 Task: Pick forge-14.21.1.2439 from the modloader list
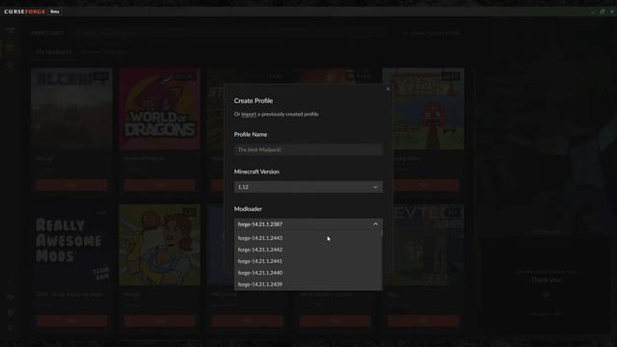(x=308, y=284)
